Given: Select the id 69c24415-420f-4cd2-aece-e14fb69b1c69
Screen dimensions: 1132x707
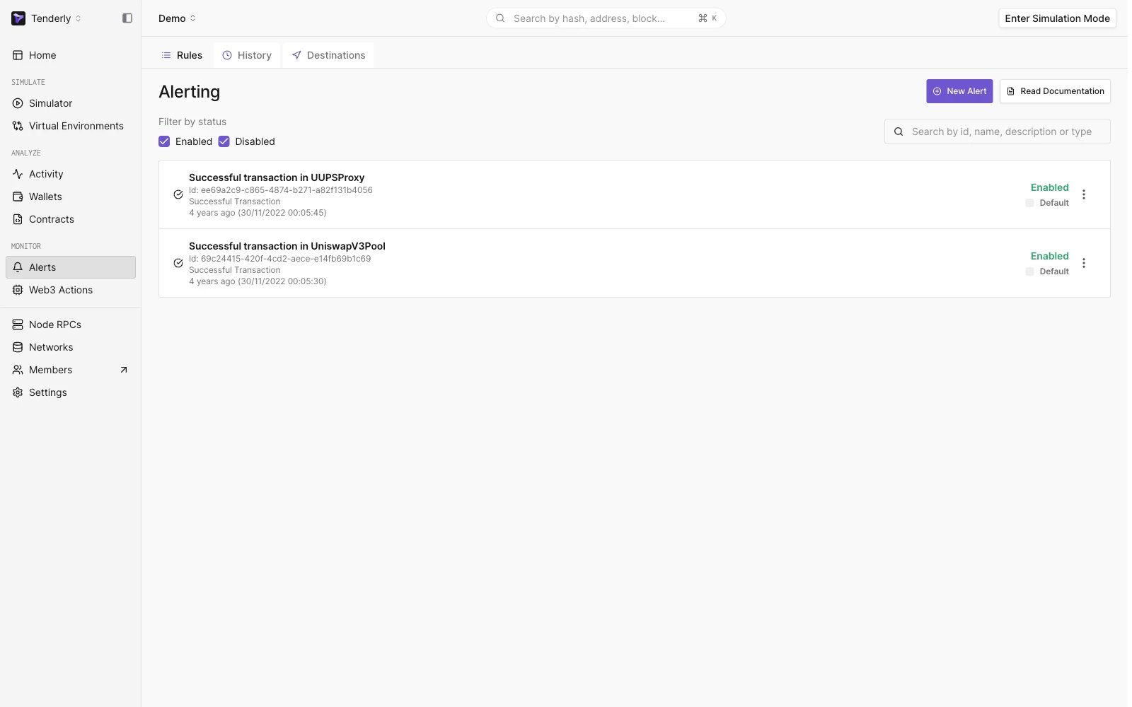Looking at the screenshot, I should (286, 259).
